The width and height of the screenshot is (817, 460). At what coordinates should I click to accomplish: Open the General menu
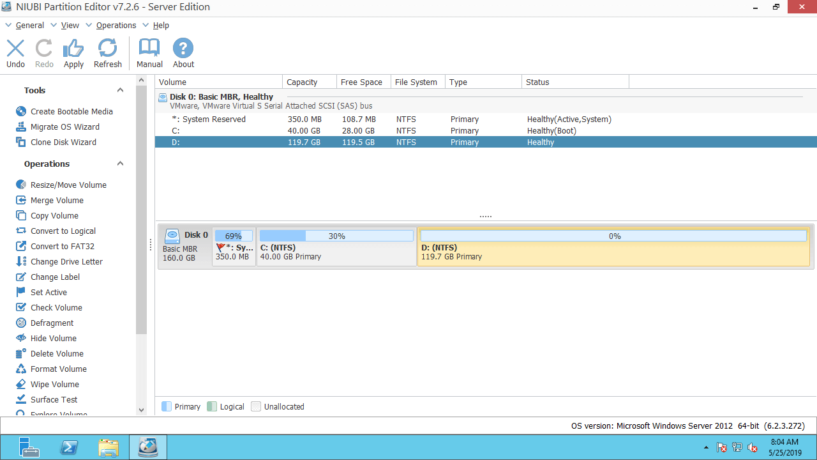29,26
